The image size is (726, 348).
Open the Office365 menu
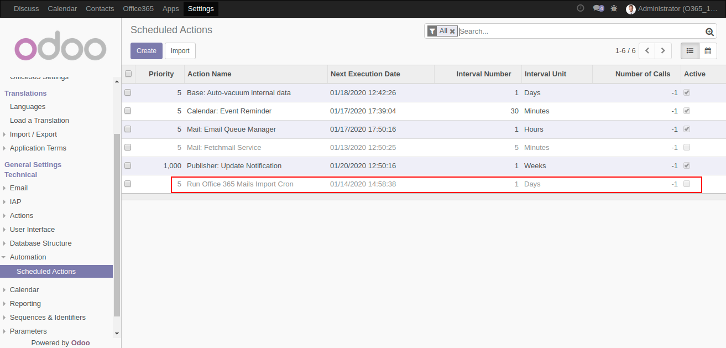(138, 9)
